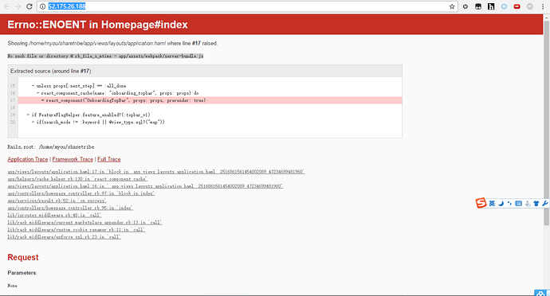550x296 pixels.
Task: Click source line 15 'unless props[:next_step]'
Action: pyautogui.click(x=79, y=86)
